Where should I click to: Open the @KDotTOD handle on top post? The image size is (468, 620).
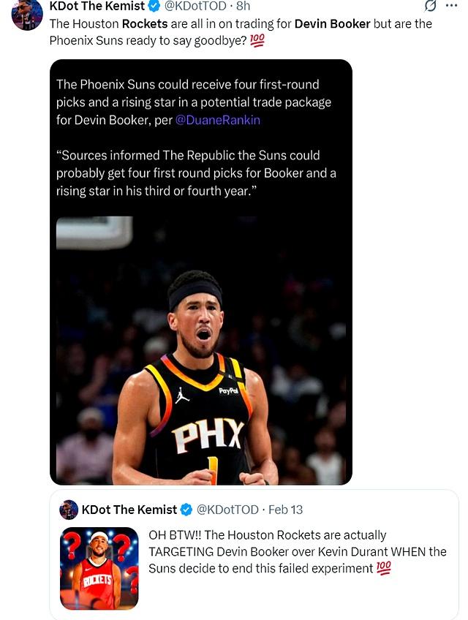pos(195,7)
